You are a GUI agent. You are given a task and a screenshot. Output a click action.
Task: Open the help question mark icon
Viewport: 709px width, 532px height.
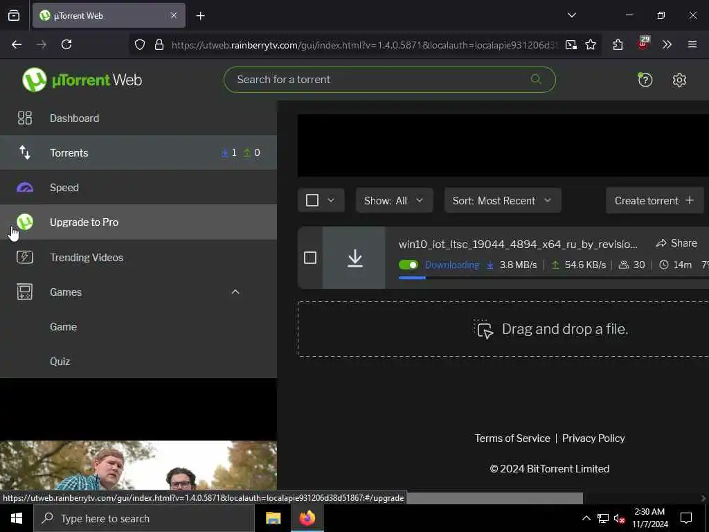[x=645, y=80]
